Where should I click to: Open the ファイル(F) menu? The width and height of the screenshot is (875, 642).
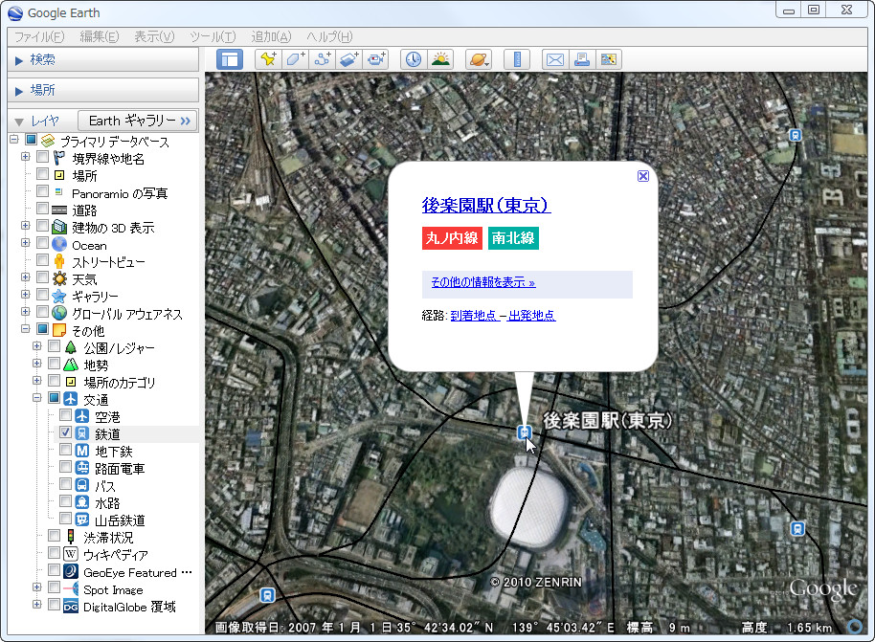[x=39, y=36]
